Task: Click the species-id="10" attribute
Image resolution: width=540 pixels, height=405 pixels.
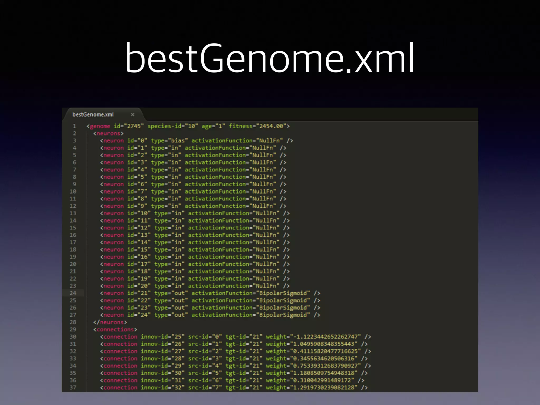Action: pyautogui.click(x=173, y=126)
